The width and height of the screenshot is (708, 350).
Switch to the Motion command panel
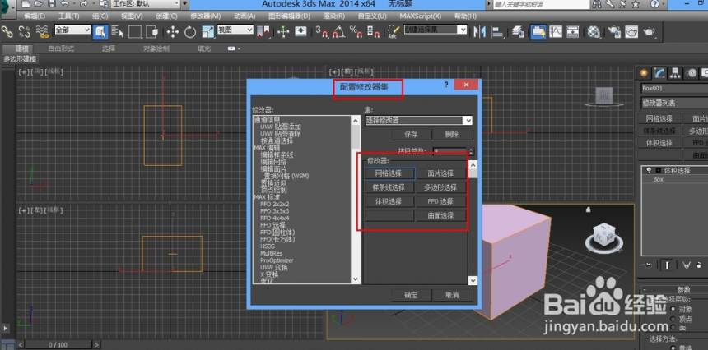tap(691, 73)
